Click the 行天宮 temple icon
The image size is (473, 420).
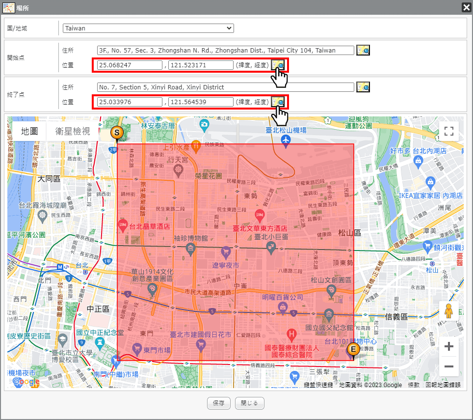178,170
